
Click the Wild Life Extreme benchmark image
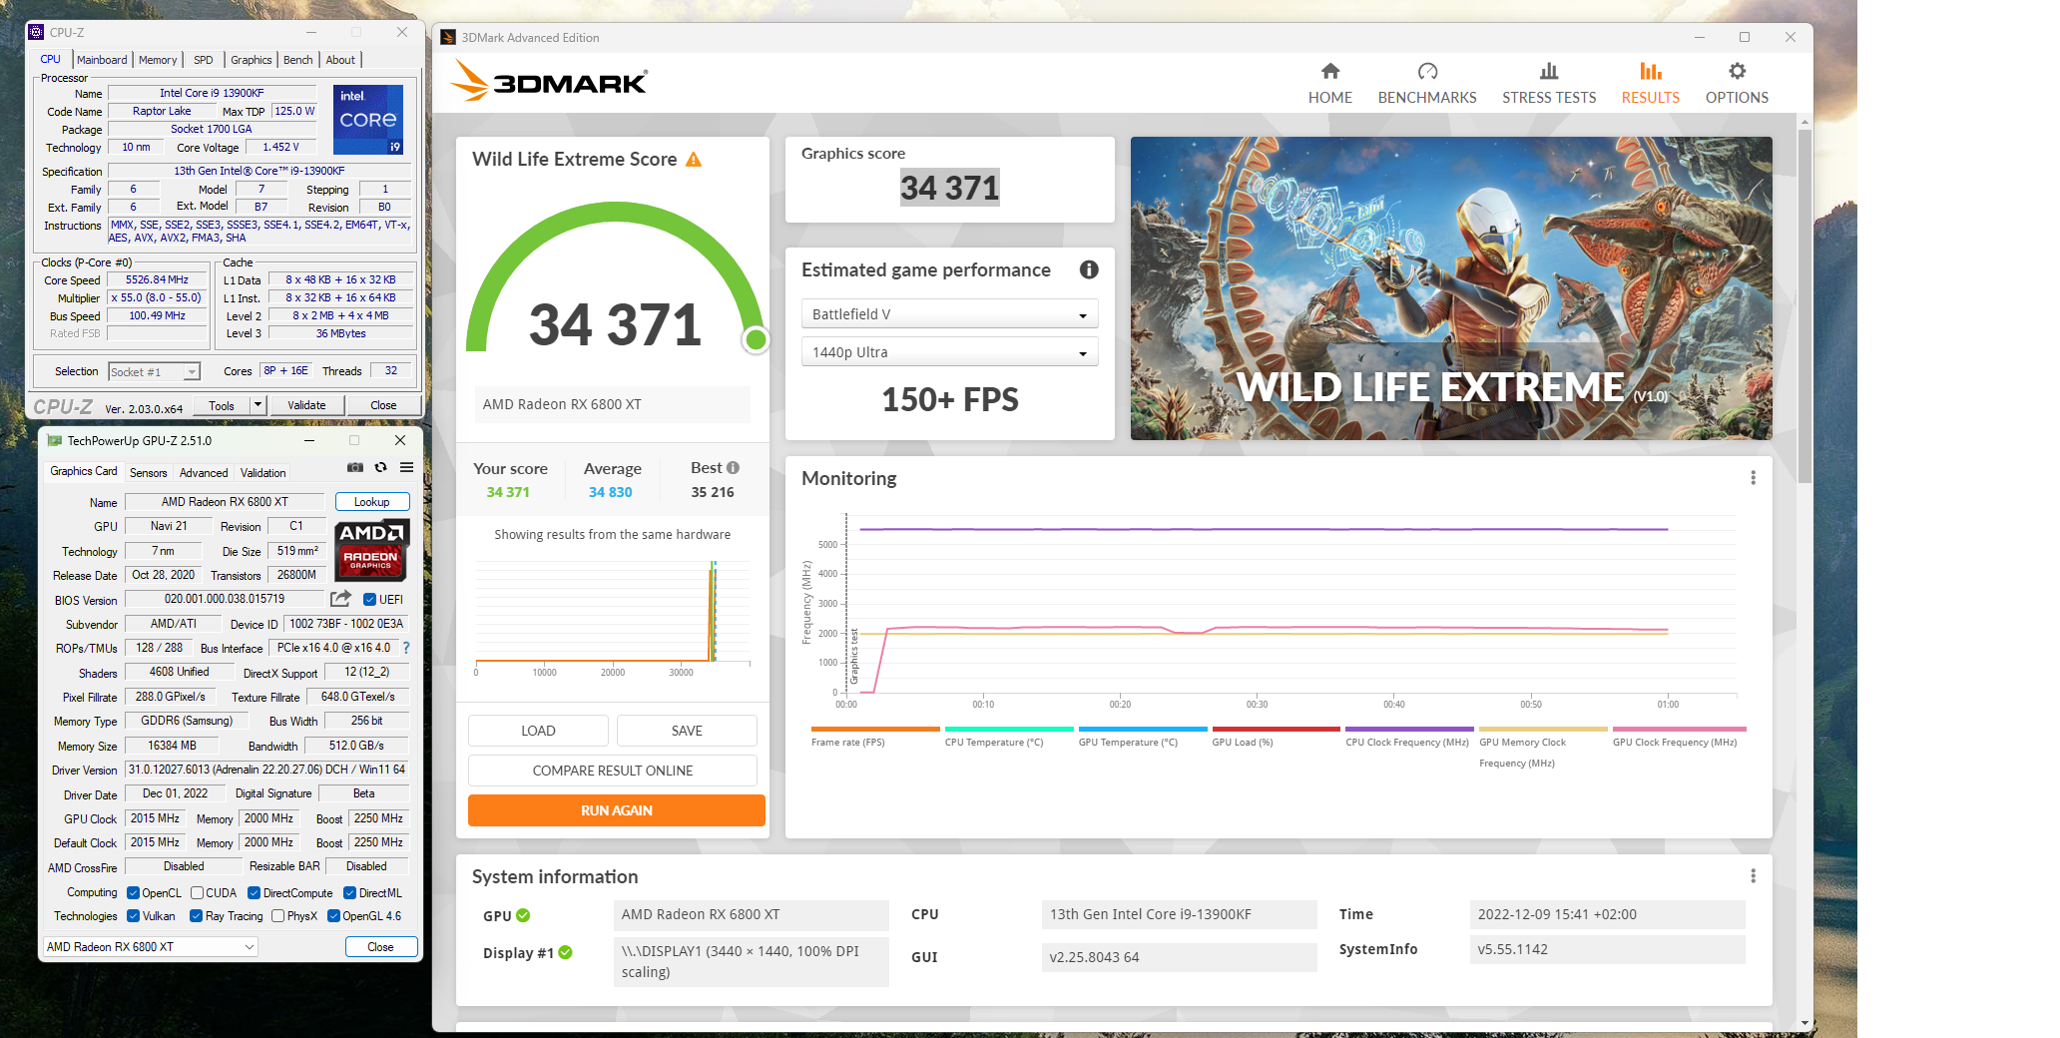[x=1451, y=288]
